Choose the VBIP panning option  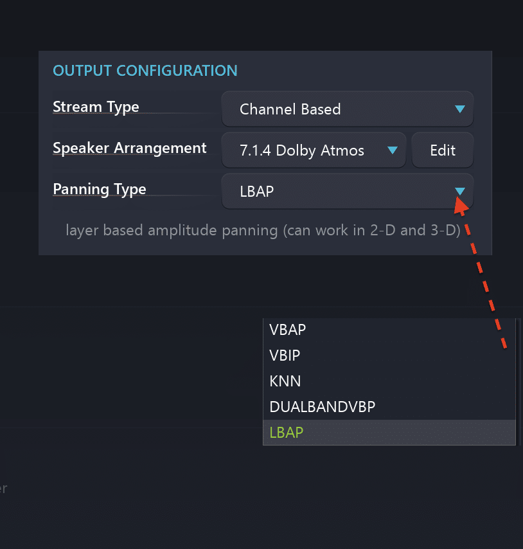pos(285,355)
